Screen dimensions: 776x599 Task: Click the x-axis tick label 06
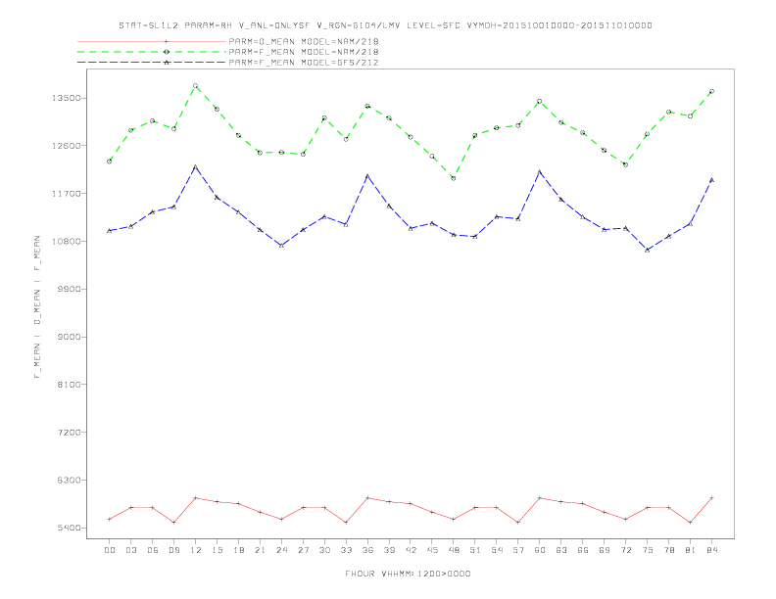coord(153,550)
